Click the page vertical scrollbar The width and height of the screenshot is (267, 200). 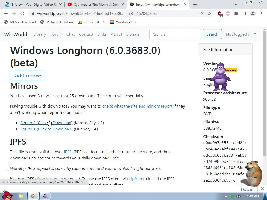[265, 93]
